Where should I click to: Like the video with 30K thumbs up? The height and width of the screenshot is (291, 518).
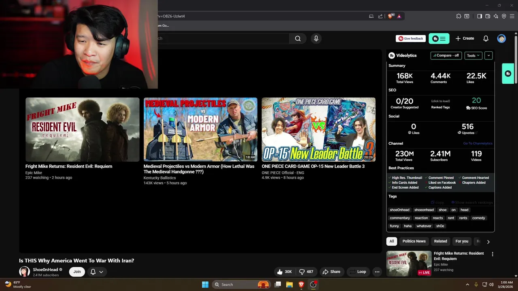tap(284, 272)
